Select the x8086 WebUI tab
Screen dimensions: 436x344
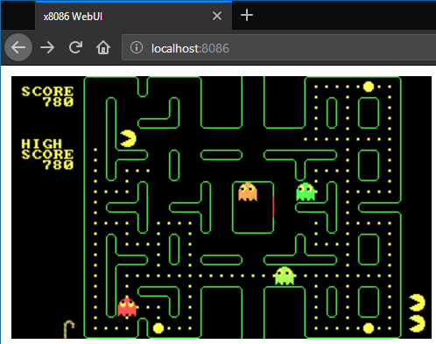point(134,16)
